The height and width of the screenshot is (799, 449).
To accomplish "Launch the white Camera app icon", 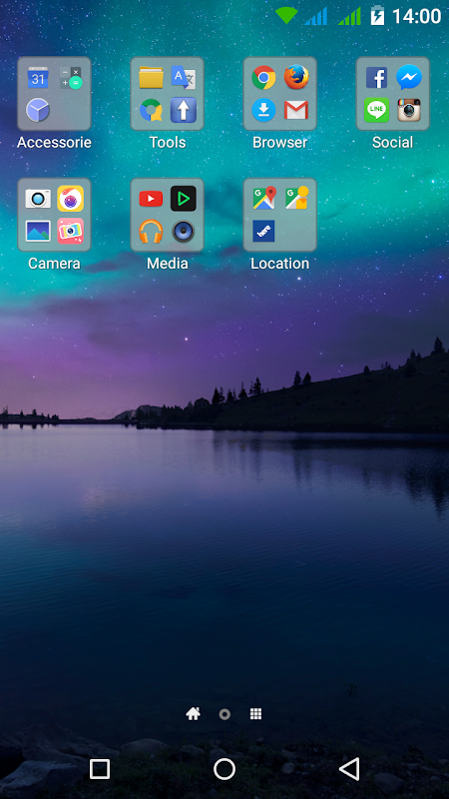I will (x=38, y=199).
